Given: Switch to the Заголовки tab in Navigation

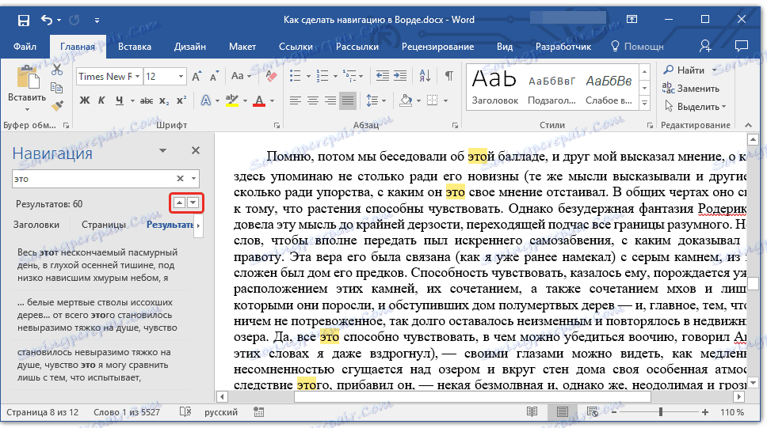Looking at the screenshot, I should tap(36, 225).
